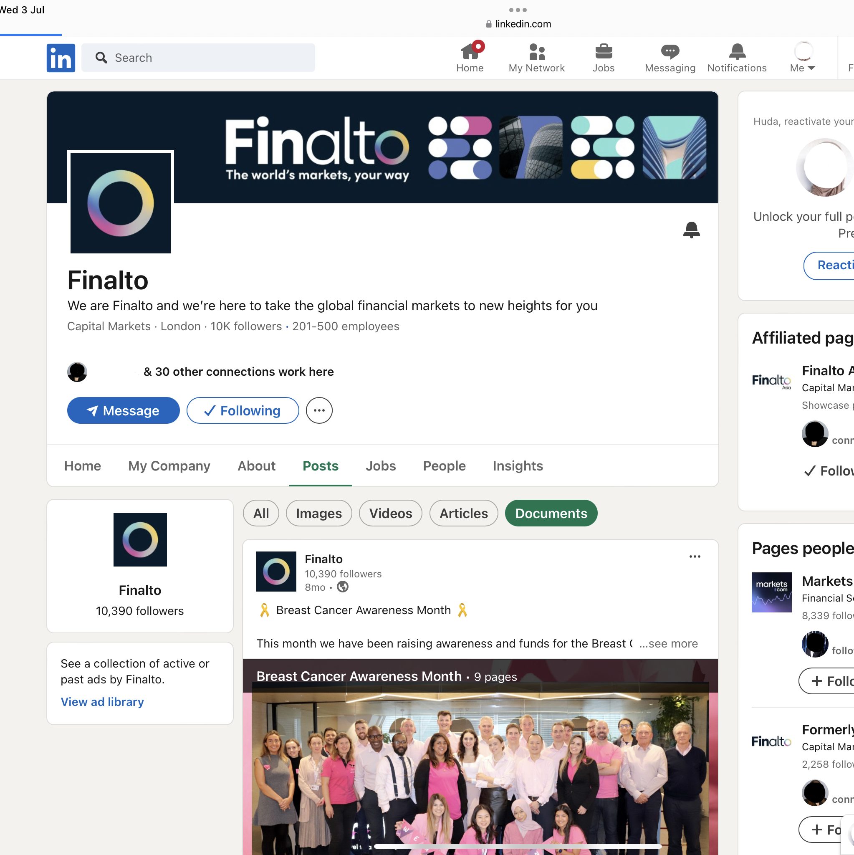Open more options circle beside Following
854x855 pixels.
pos(319,411)
